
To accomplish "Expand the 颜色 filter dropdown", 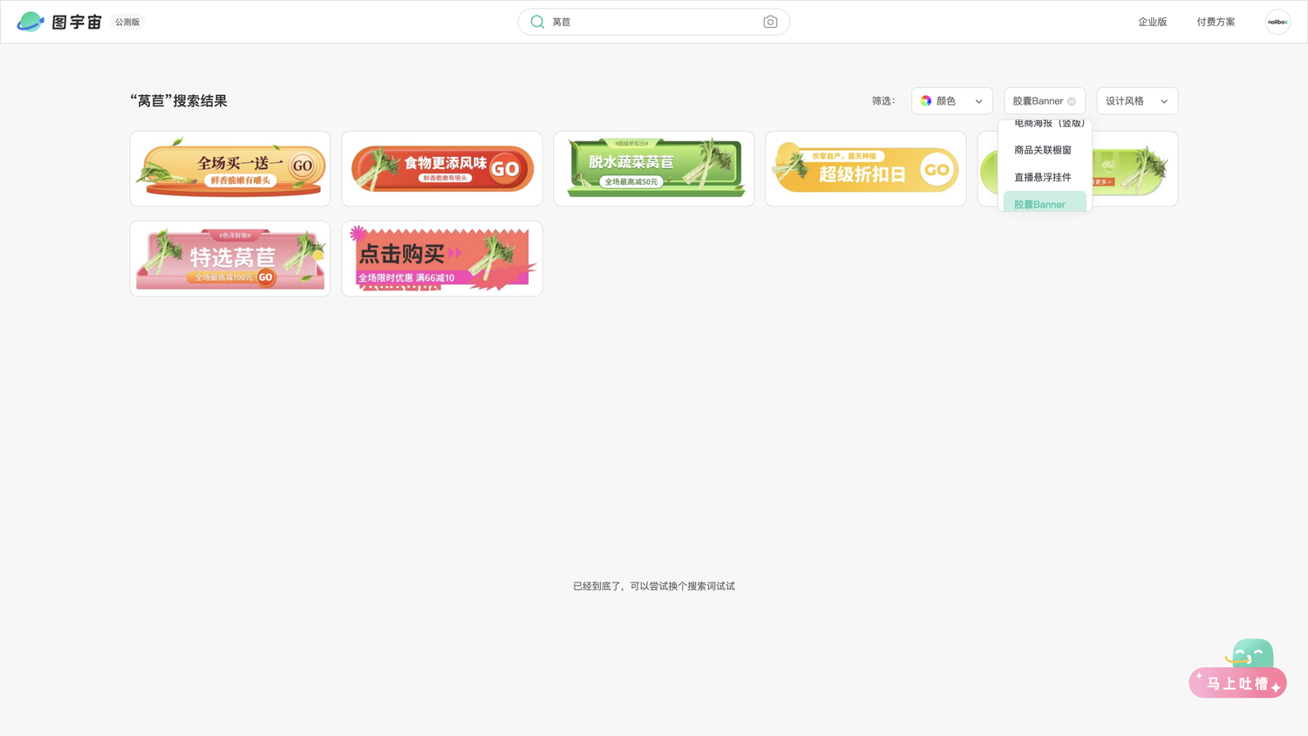I will (952, 101).
